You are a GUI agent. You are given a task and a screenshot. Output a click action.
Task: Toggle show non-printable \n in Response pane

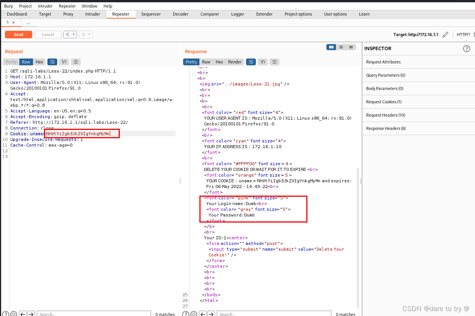pyautogui.click(x=263, y=62)
